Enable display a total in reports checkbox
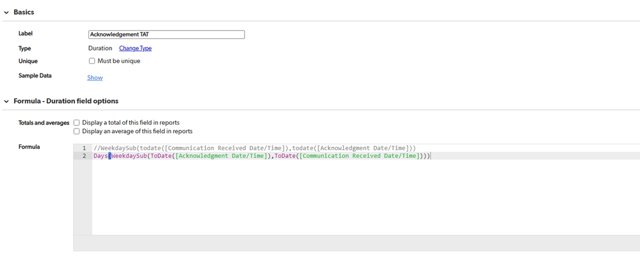 [x=77, y=122]
